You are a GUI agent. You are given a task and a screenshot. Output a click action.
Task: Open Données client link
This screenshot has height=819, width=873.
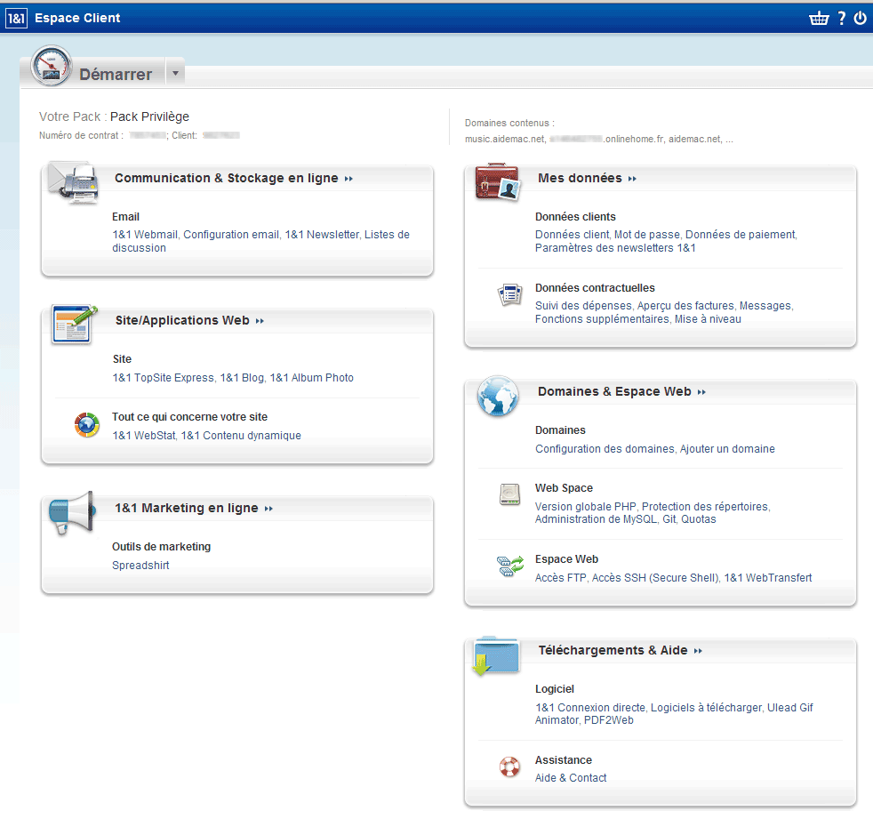pyautogui.click(x=573, y=235)
